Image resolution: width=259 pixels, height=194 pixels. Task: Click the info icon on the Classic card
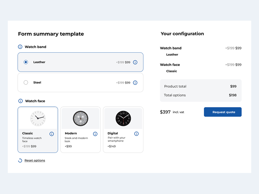click(51, 134)
